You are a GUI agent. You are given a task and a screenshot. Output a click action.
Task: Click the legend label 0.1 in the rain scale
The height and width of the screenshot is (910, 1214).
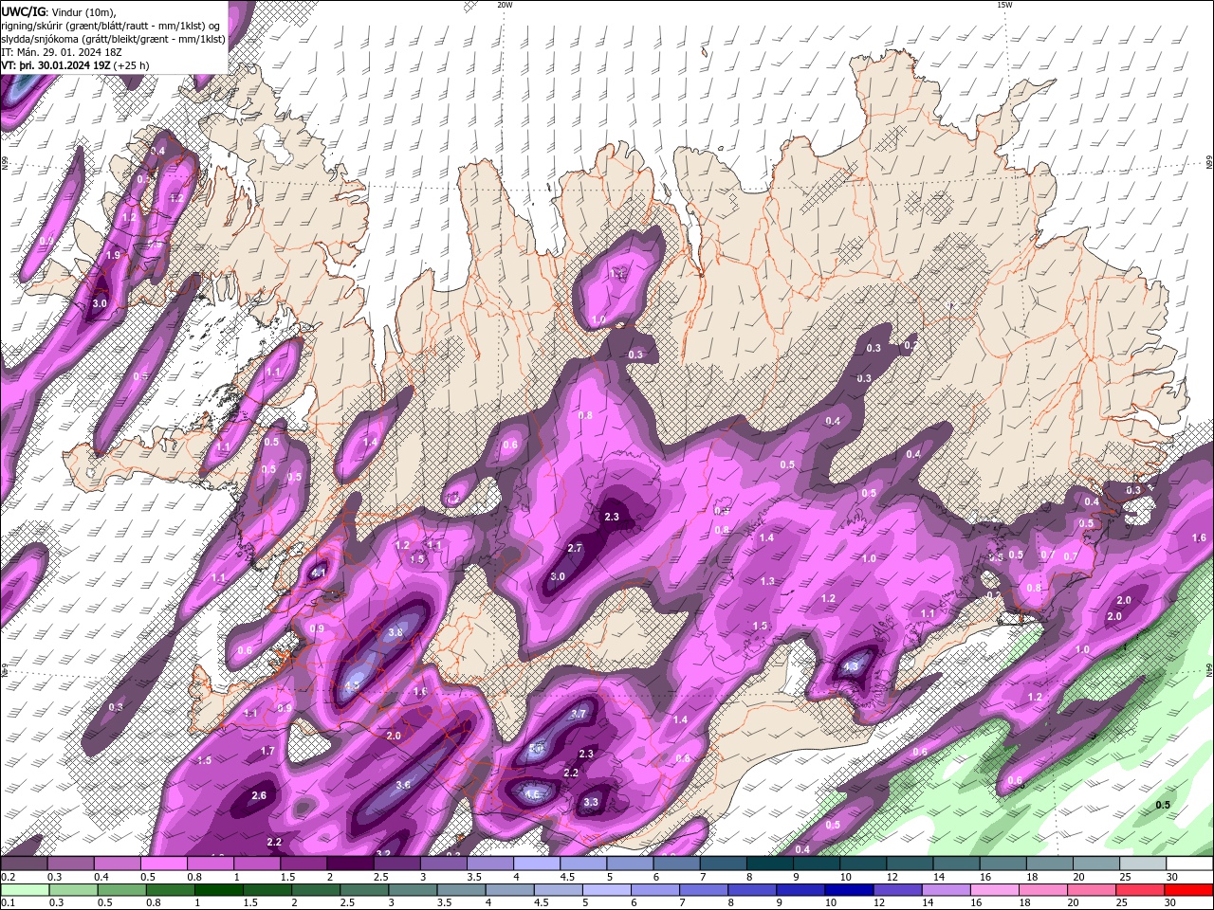click(x=7, y=903)
